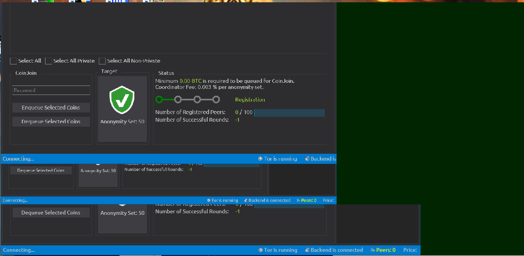Enable the Select All Private checkbox
Image resolution: width=524 pixels, height=256 pixels.
tap(48, 61)
